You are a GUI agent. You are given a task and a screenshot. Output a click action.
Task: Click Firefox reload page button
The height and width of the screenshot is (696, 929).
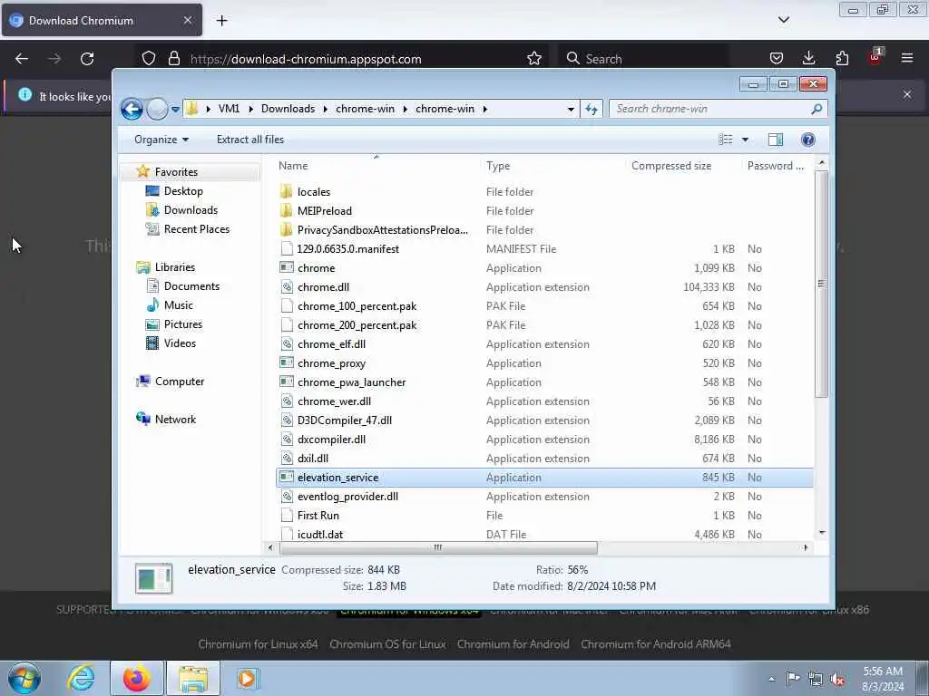87,59
